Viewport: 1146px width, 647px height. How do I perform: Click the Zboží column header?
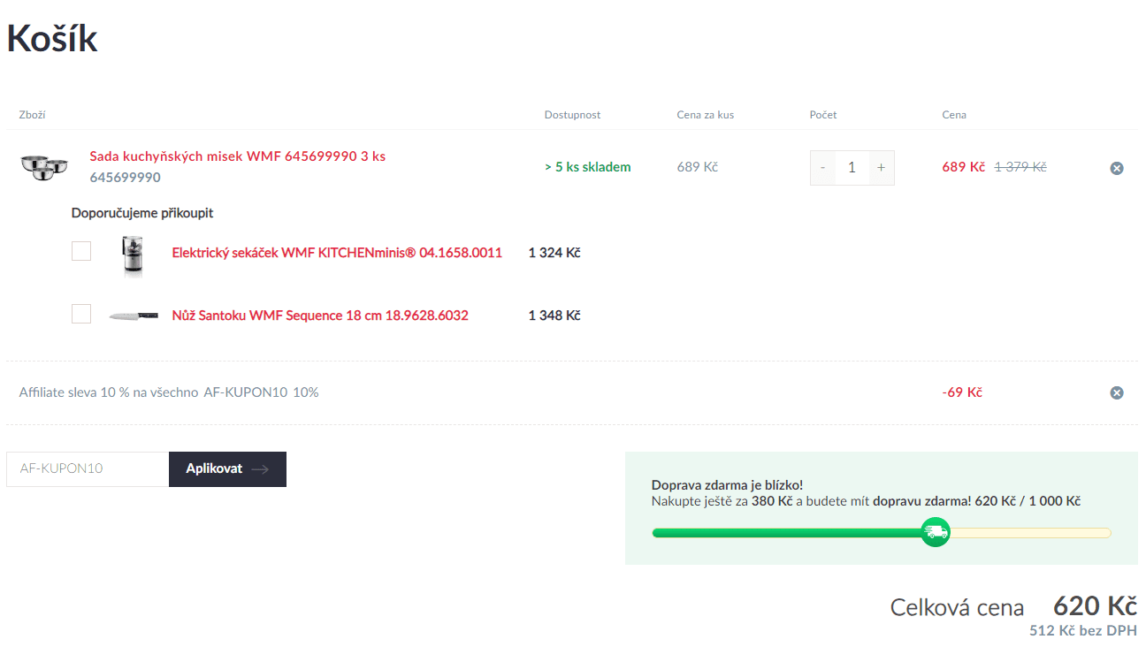[32, 115]
